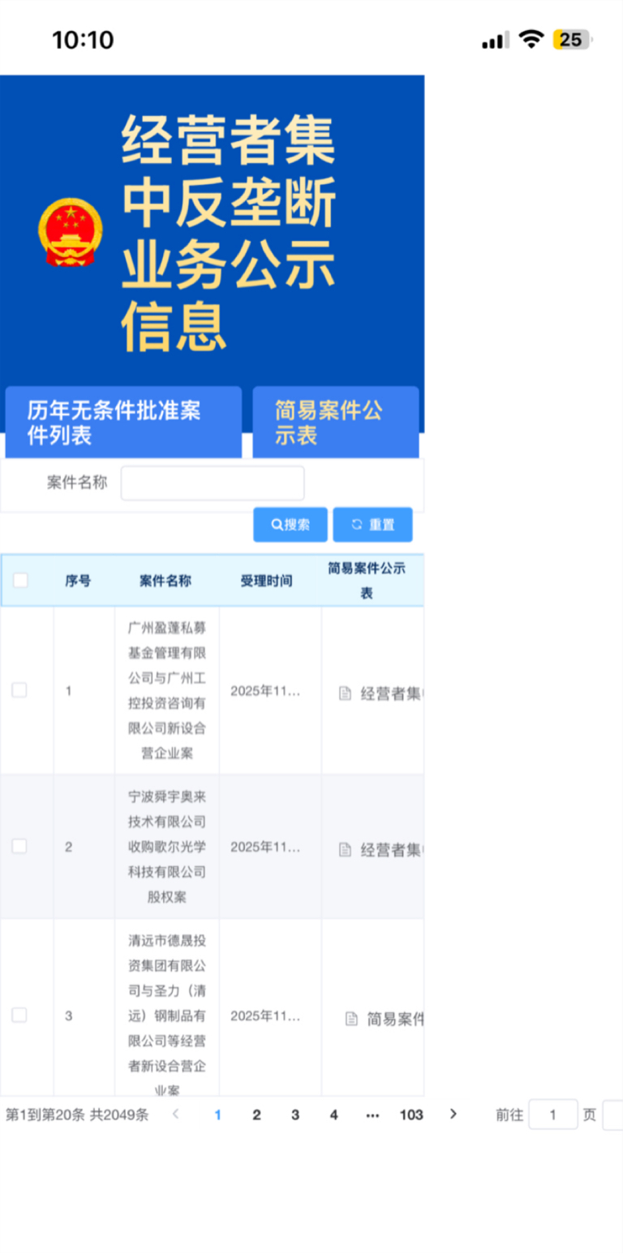The image size is (623, 1254).
Task: Click case name 广州盈蓬私募基金管理有限公司 cell
Action: 167,690
